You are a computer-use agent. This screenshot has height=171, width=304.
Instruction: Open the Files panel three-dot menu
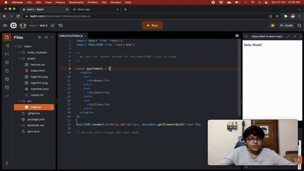pos(52,37)
